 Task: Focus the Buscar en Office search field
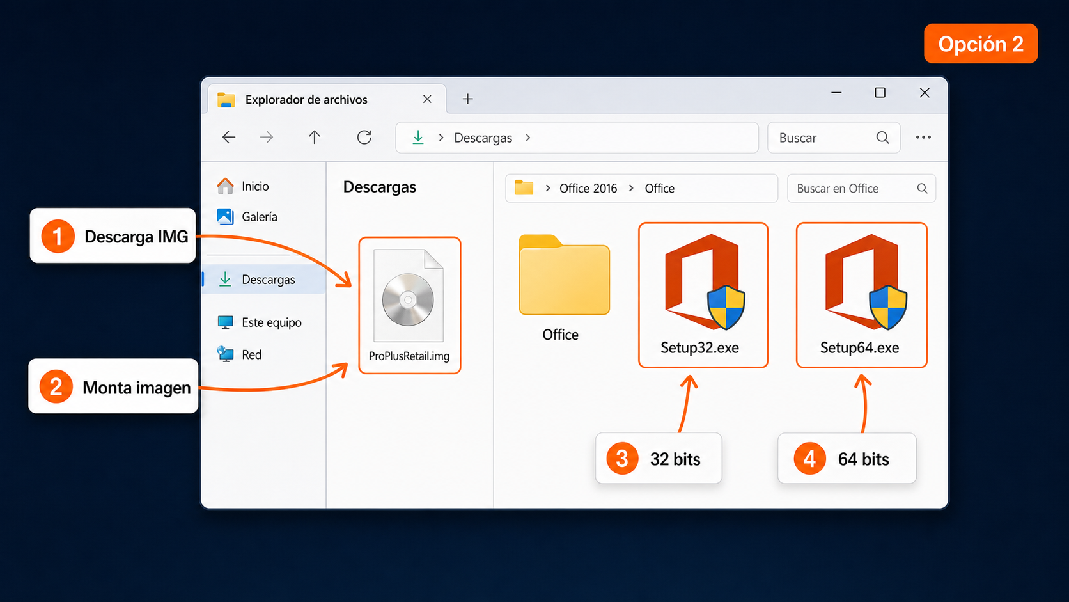(x=861, y=189)
